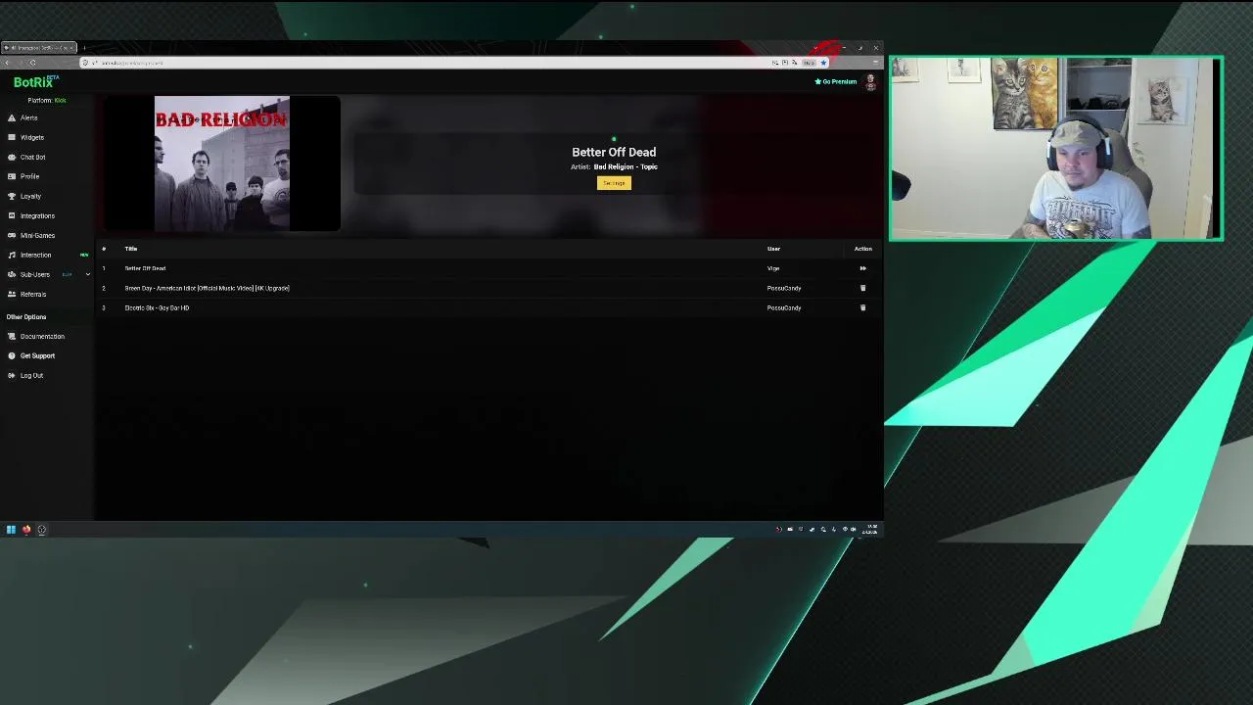Skip the current song Better Off Dead
The image size is (1253, 705).
(x=862, y=268)
